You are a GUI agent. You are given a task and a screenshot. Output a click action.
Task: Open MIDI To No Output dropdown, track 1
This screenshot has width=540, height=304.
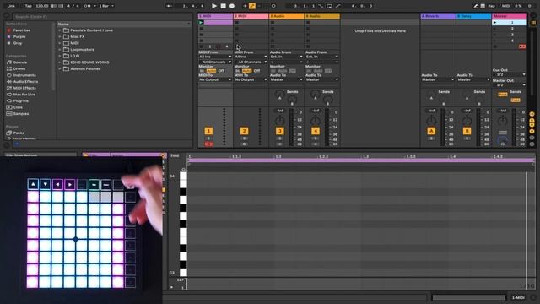[x=215, y=79]
